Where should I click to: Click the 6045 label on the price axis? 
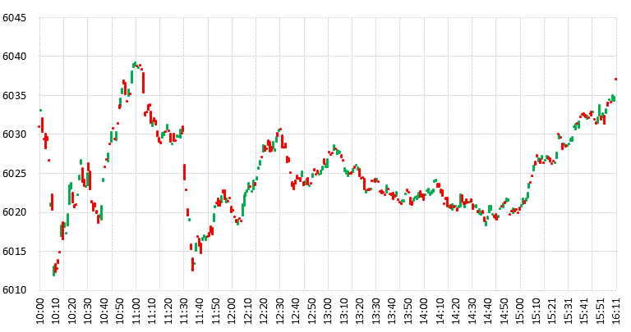tap(15, 18)
